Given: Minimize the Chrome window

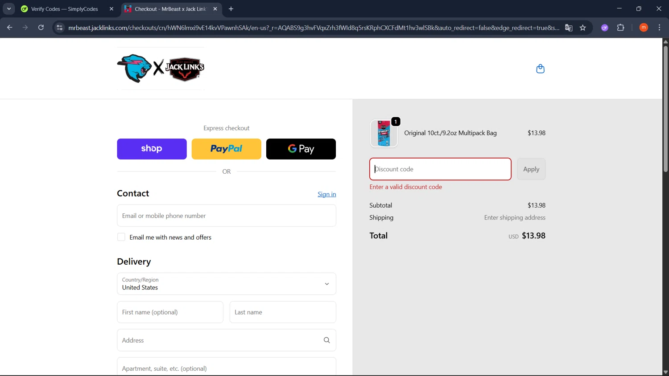Looking at the screenshot, I should click(619, 8).
